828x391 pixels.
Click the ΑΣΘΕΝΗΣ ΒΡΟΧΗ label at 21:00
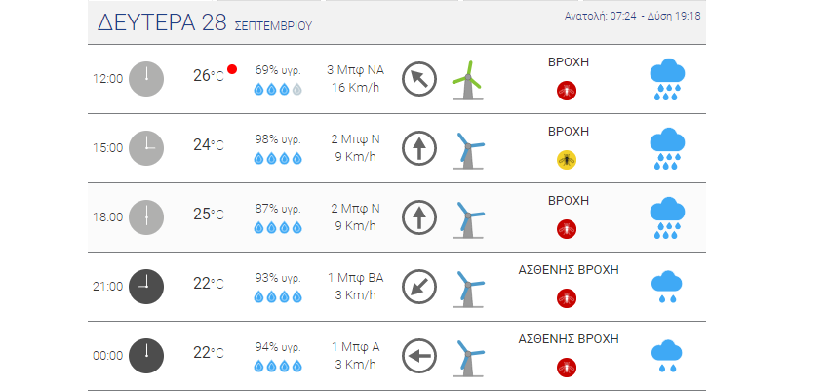pos(569,270)
